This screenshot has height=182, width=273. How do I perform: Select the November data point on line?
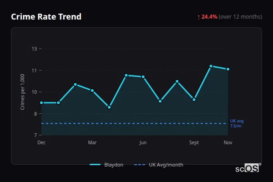click(x=228, y=69)
